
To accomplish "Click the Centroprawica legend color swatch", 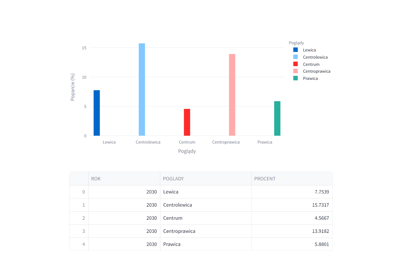I will [295, 71].
